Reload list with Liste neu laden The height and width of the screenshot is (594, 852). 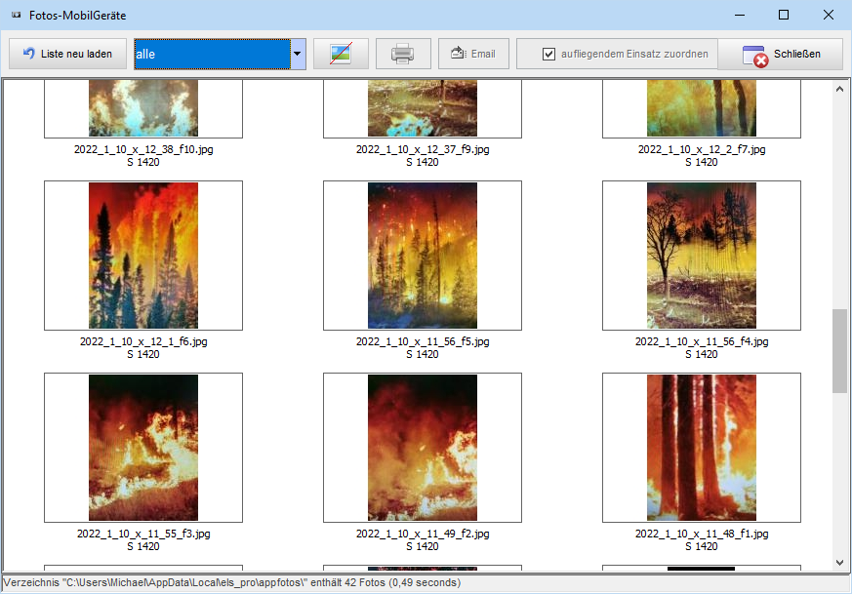tap(67, 55)
